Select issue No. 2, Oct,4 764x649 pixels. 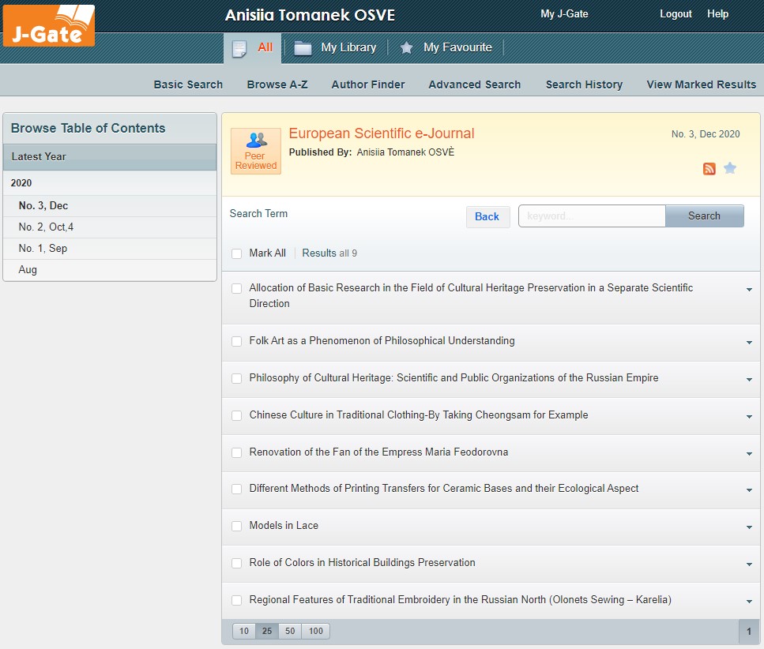(x=46, y=227)
